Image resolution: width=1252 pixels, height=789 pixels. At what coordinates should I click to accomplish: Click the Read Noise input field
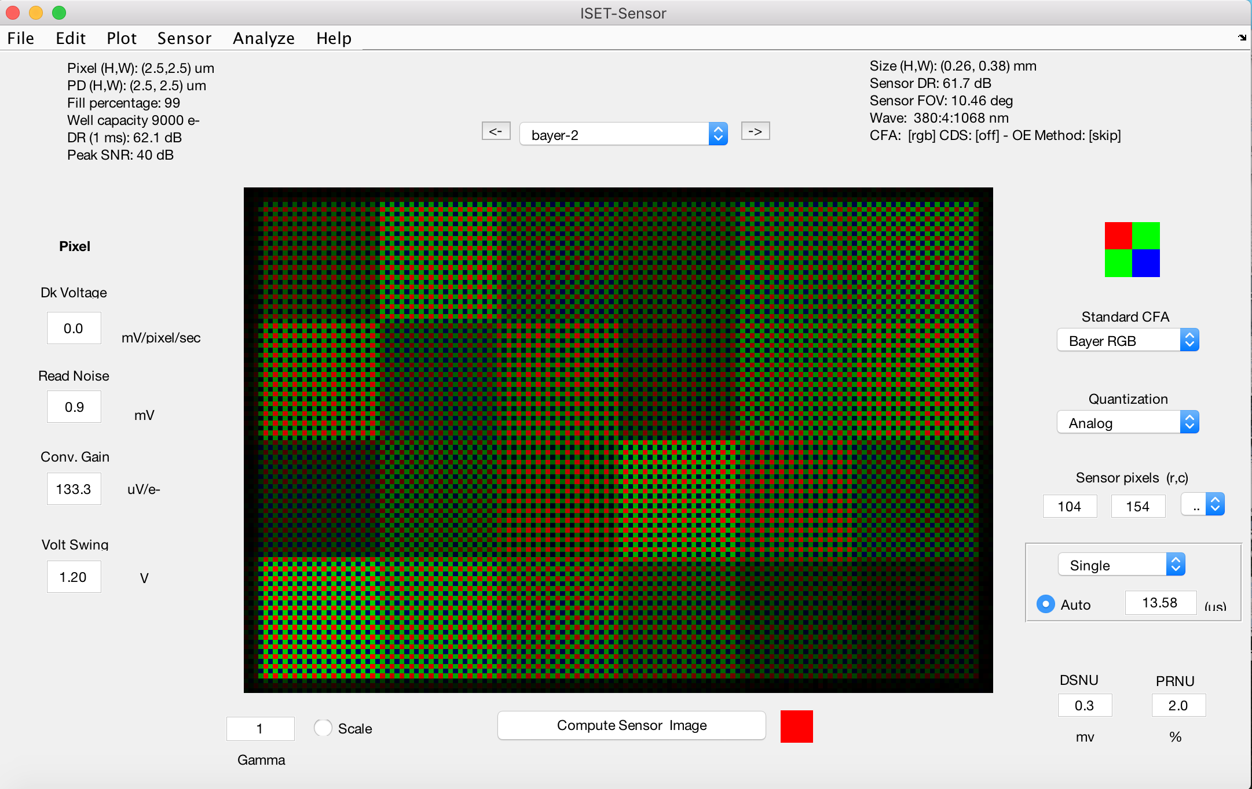pos(74,407)
